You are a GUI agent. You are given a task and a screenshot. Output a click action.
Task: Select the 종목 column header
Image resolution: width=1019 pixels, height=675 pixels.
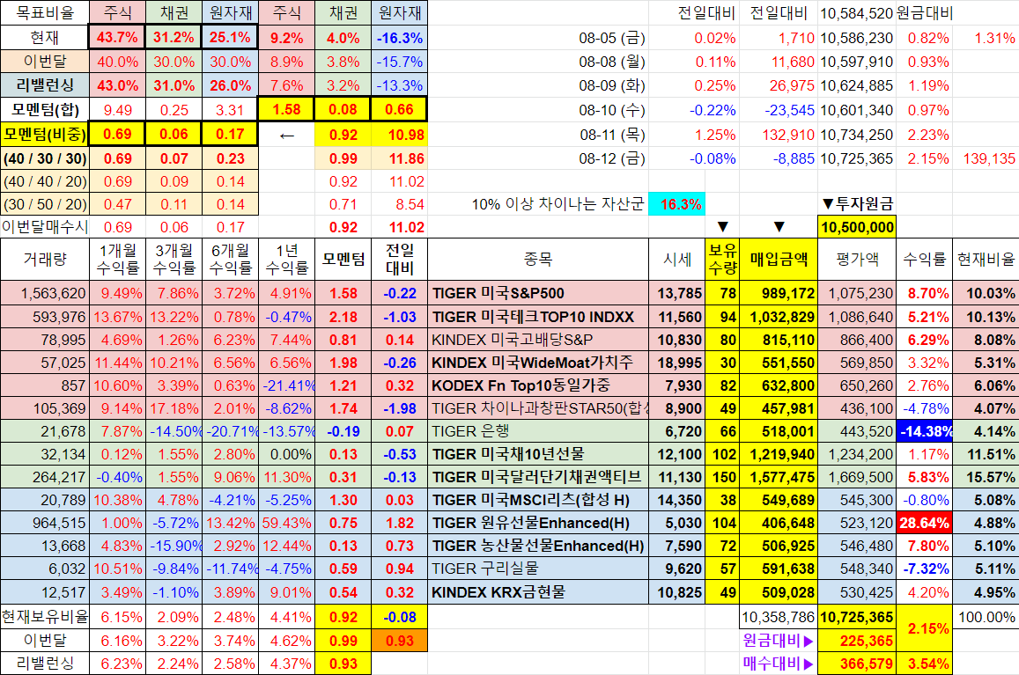point(538,259)
